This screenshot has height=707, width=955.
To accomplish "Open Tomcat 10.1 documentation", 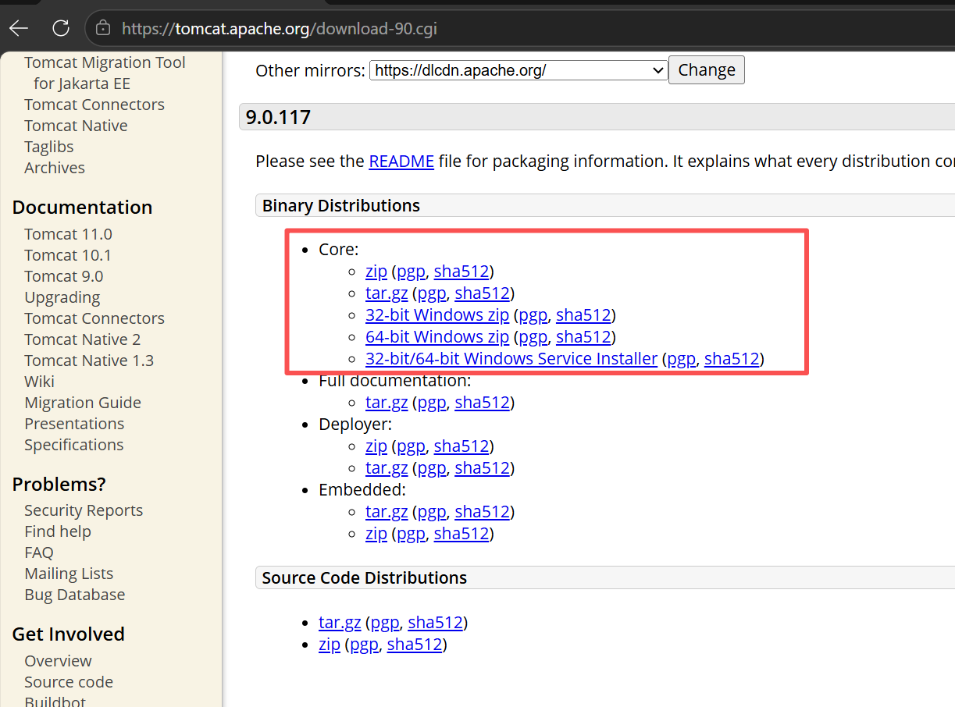I will tap(68, 255).
